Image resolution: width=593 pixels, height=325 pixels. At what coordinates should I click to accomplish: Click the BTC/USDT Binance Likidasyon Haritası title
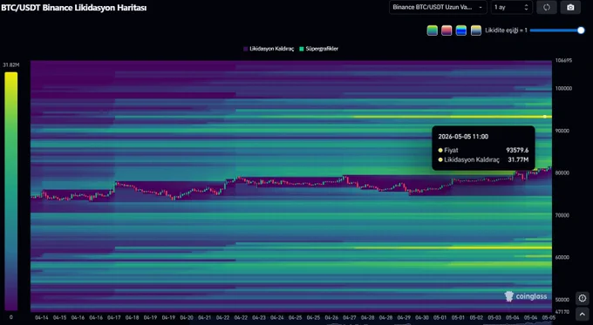click(x=73, y=8)
